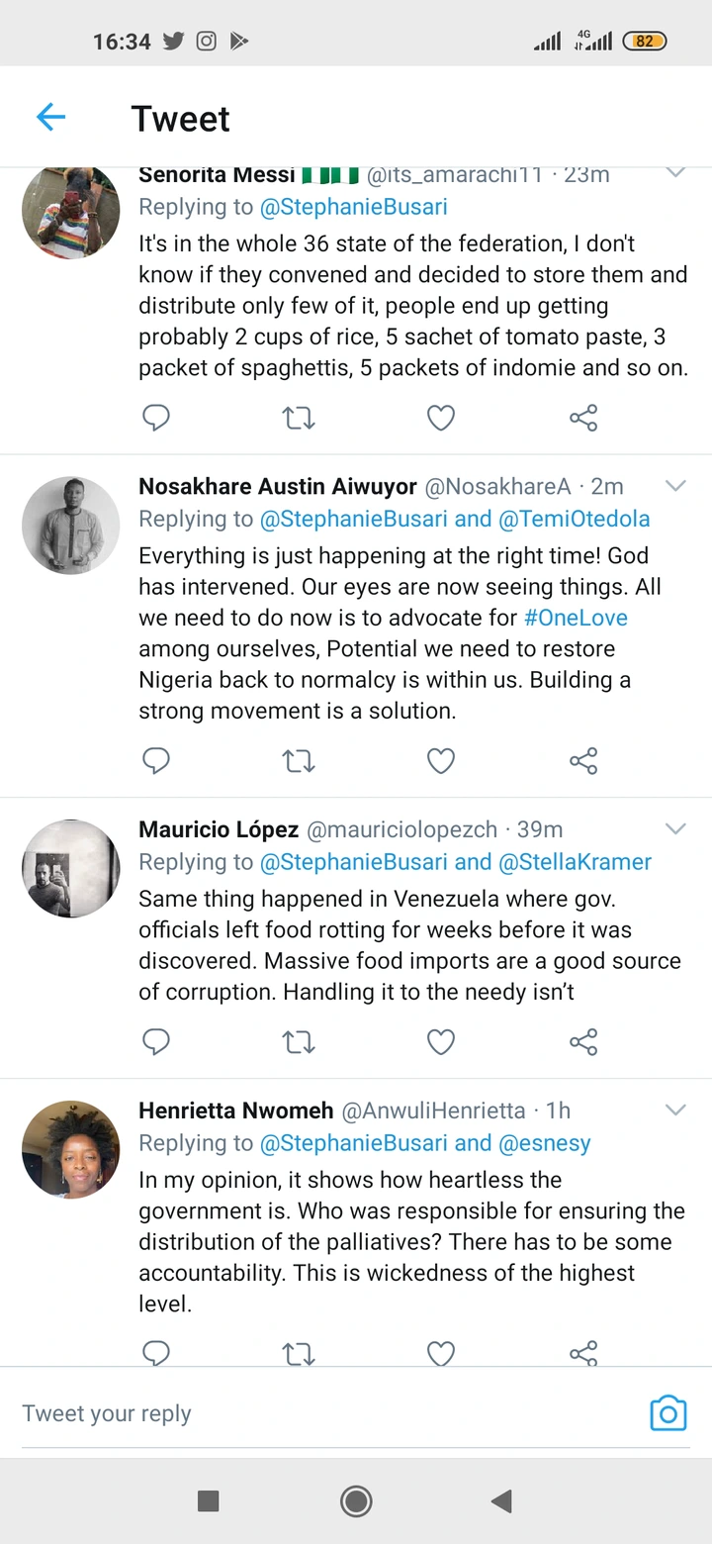Open the @TemiOtedola mention link
The height and width of the screenshot is (1544, 712).
click(574, 519)
